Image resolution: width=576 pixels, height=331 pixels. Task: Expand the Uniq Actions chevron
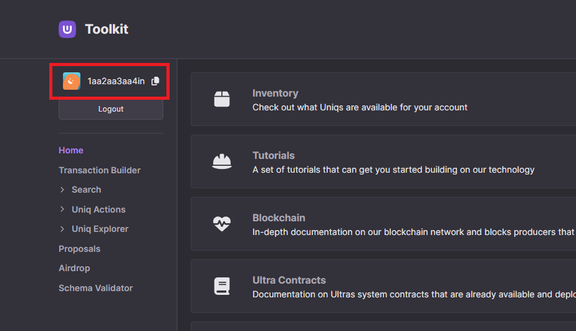pyautogui.click(x=62, y=209)
